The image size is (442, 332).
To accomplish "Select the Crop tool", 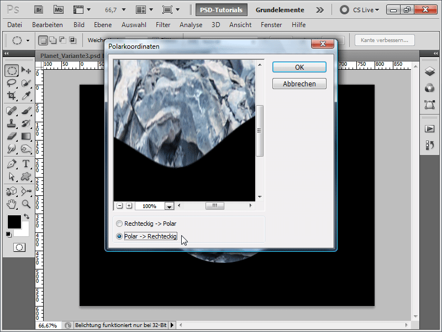I will [12, 96].
